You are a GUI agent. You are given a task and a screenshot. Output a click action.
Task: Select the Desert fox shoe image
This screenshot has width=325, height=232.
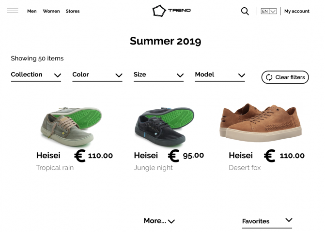click(261, 122)
